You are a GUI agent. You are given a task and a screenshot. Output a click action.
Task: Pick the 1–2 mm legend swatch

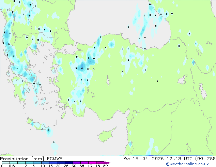[21, 163]
